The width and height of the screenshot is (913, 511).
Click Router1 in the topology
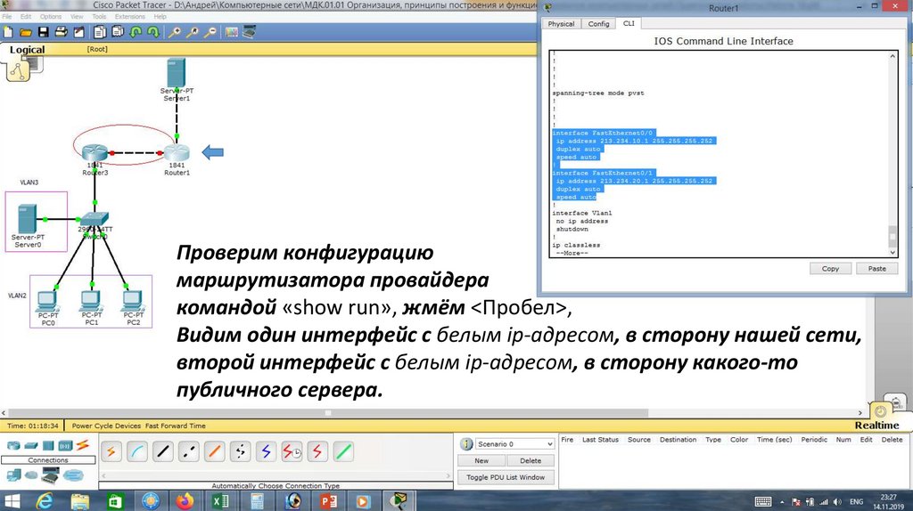177,153
